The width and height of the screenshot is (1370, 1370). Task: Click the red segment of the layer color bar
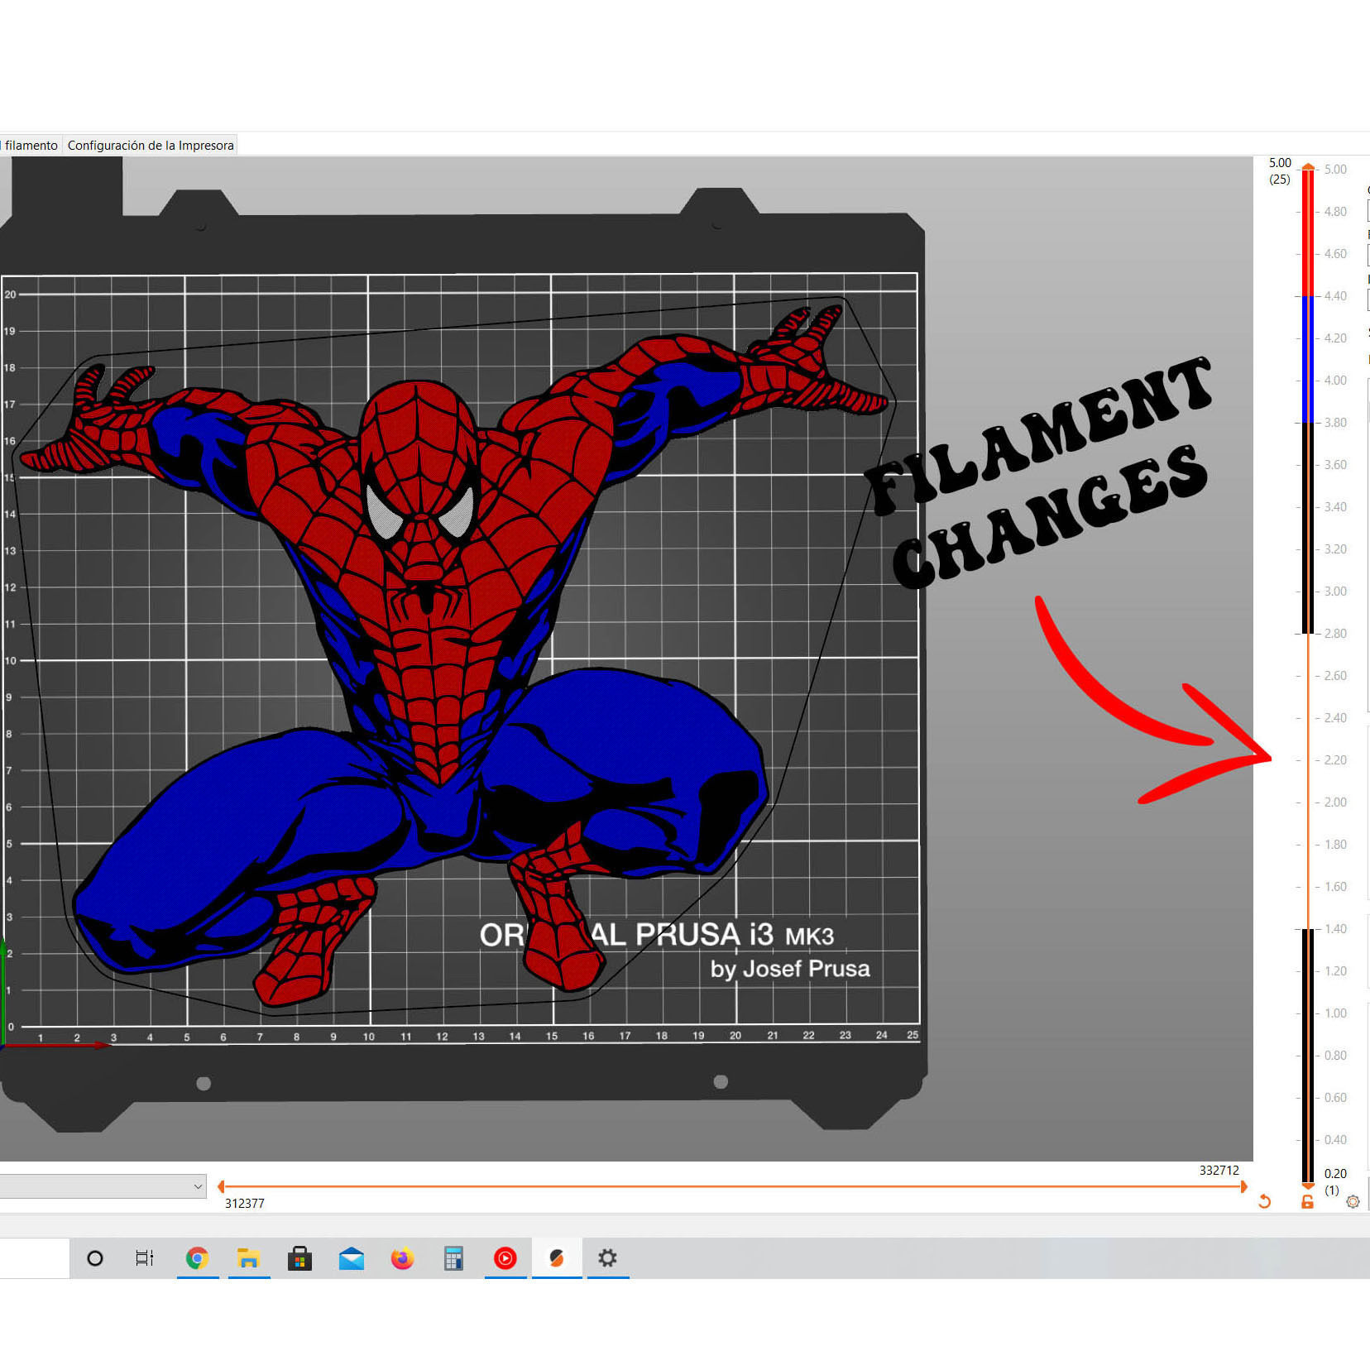click(x=1308, y=233)
